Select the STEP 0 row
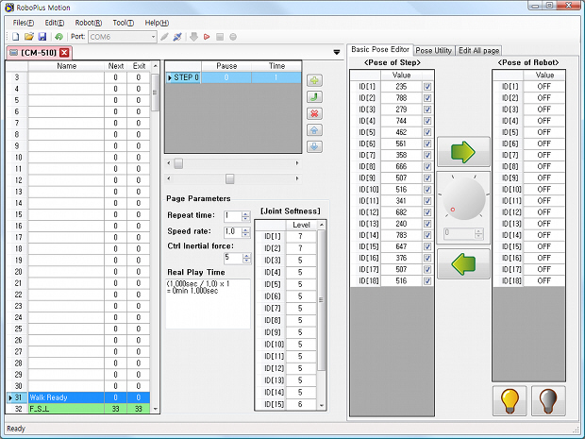This screenshot has height=439, width=585. 234,77
